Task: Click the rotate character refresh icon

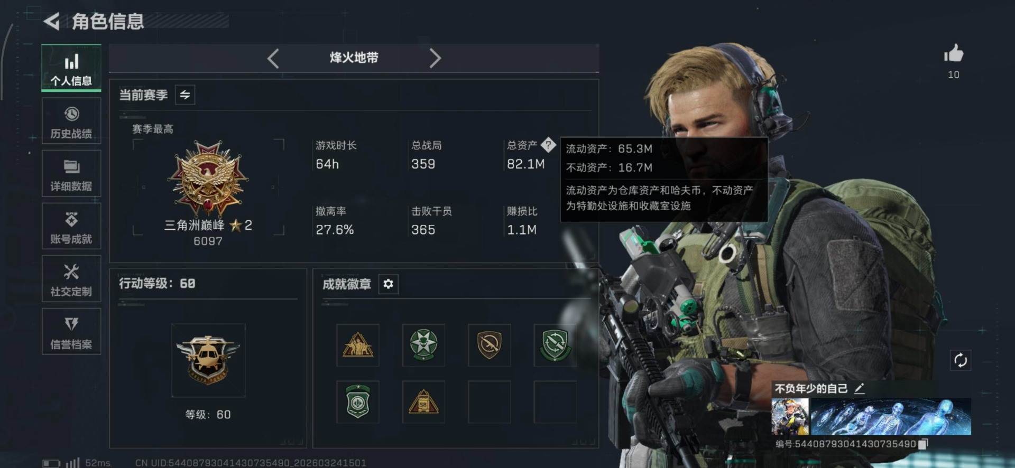Action: click(961, 360)
